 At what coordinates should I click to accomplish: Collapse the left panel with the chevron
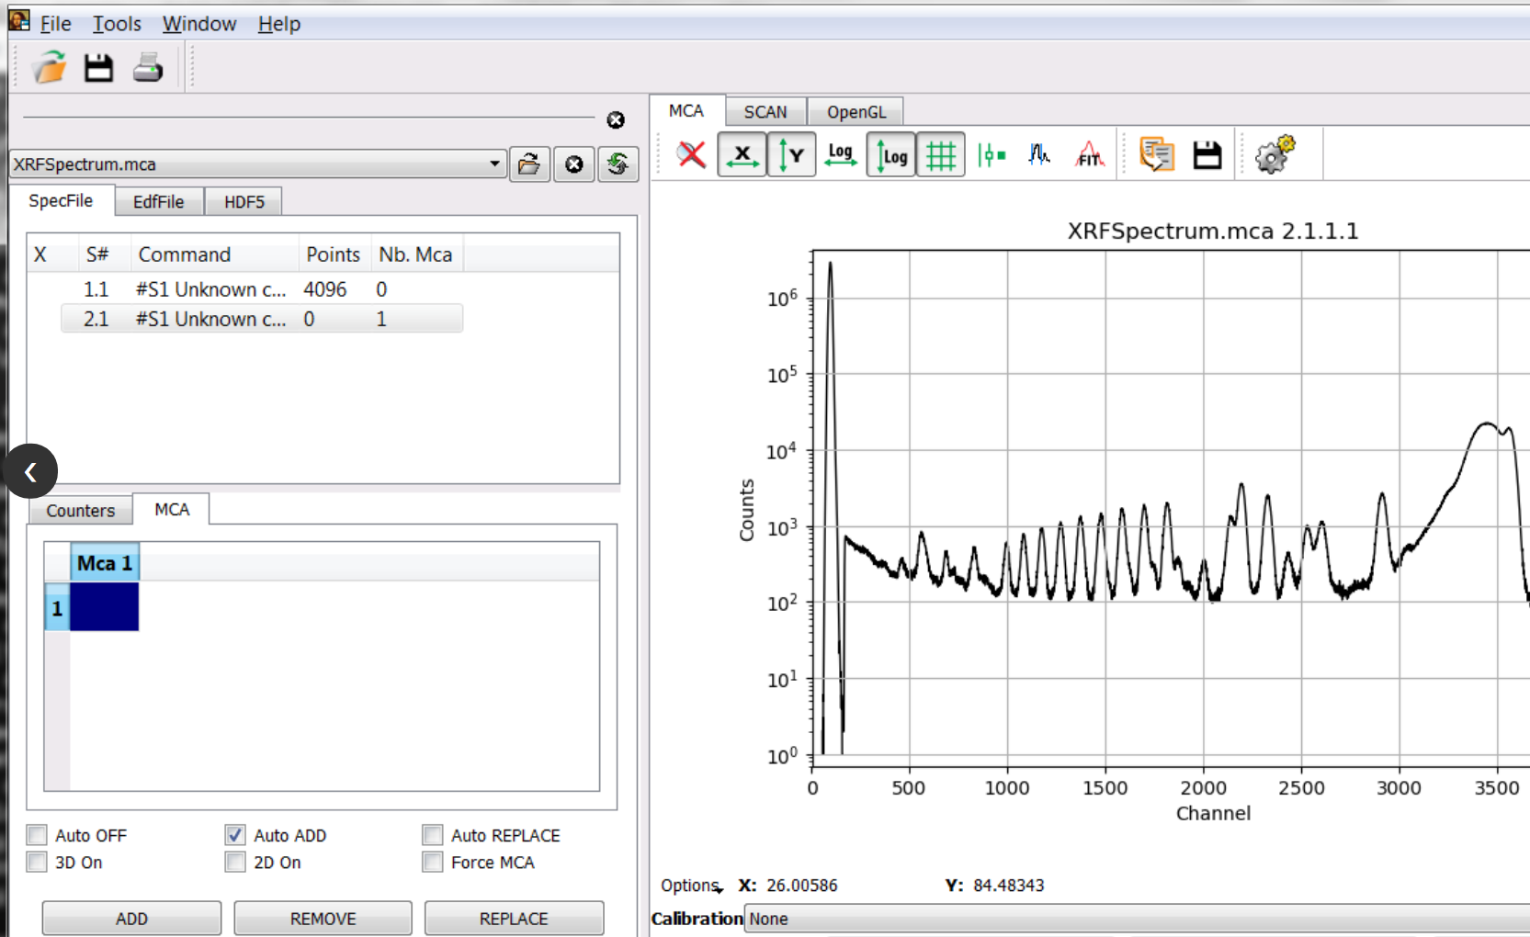click(x=31, y=471)
